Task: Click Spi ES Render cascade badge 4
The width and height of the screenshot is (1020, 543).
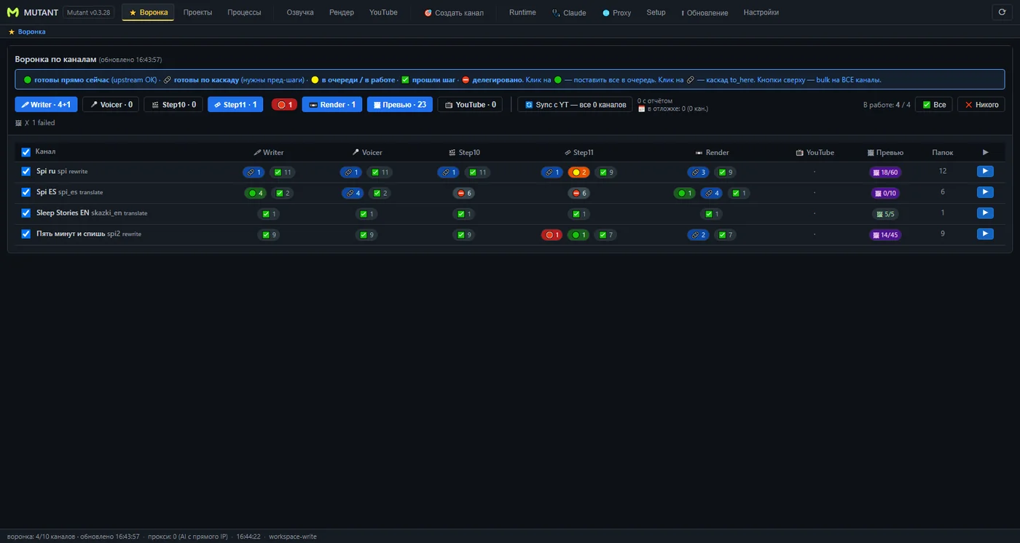Action: [x=712, y=194]
